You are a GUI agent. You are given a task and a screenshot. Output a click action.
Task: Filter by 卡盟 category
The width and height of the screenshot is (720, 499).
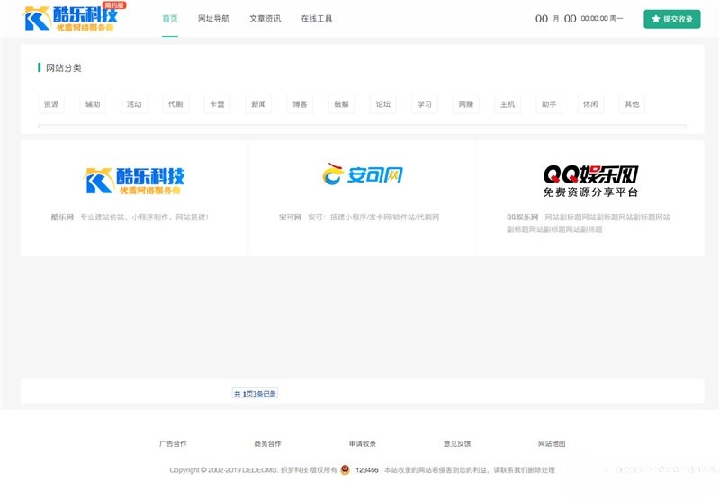(x=217, y=104)
